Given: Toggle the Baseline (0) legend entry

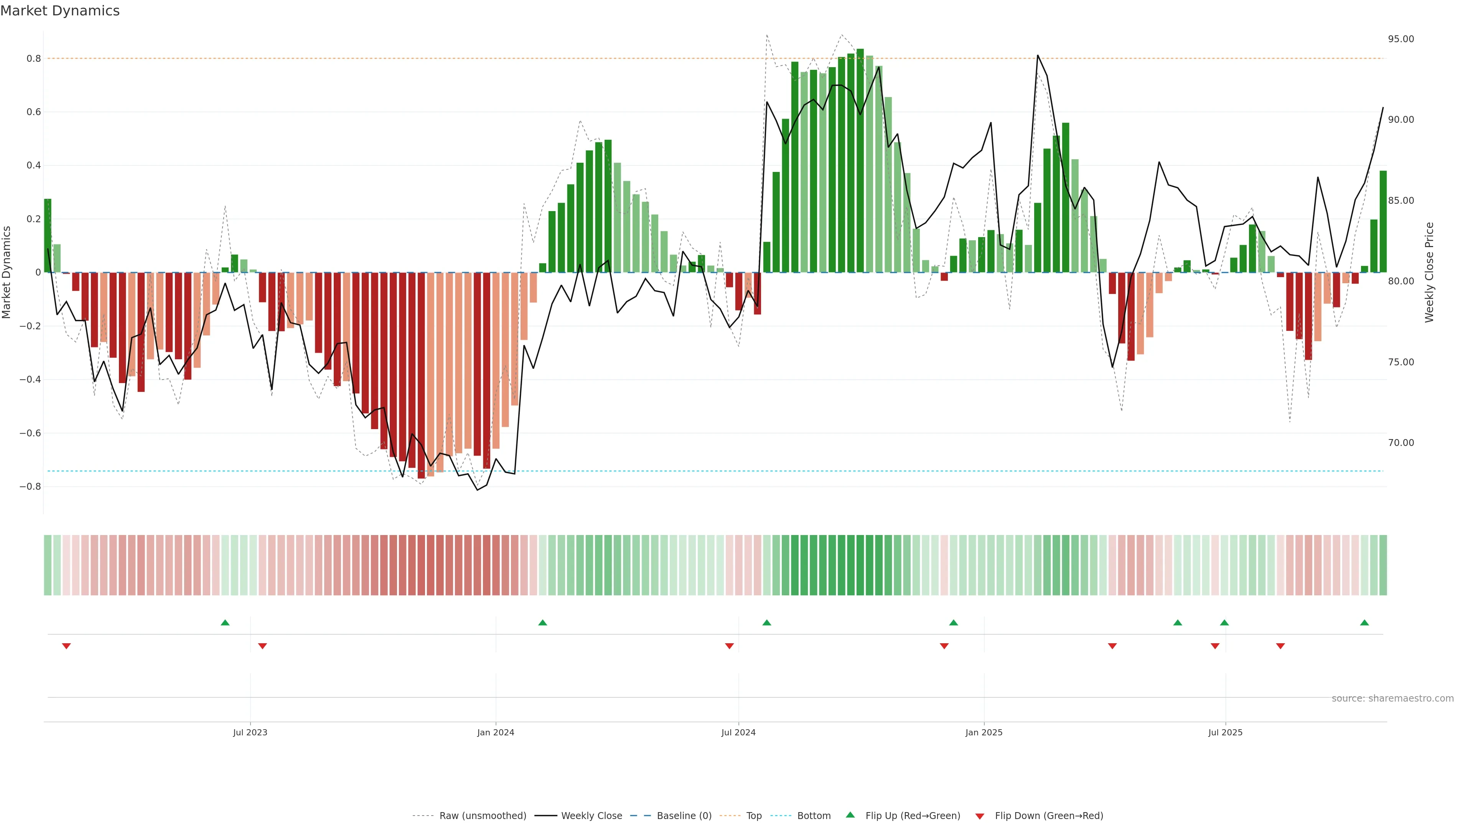Looking at the screenshot, I should [x=684, y=815].
